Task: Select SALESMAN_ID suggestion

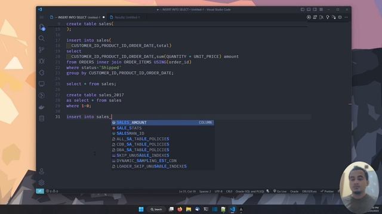Action: point(163,133)
